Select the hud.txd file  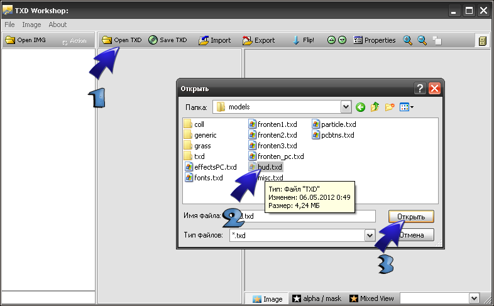click(266, 167)
